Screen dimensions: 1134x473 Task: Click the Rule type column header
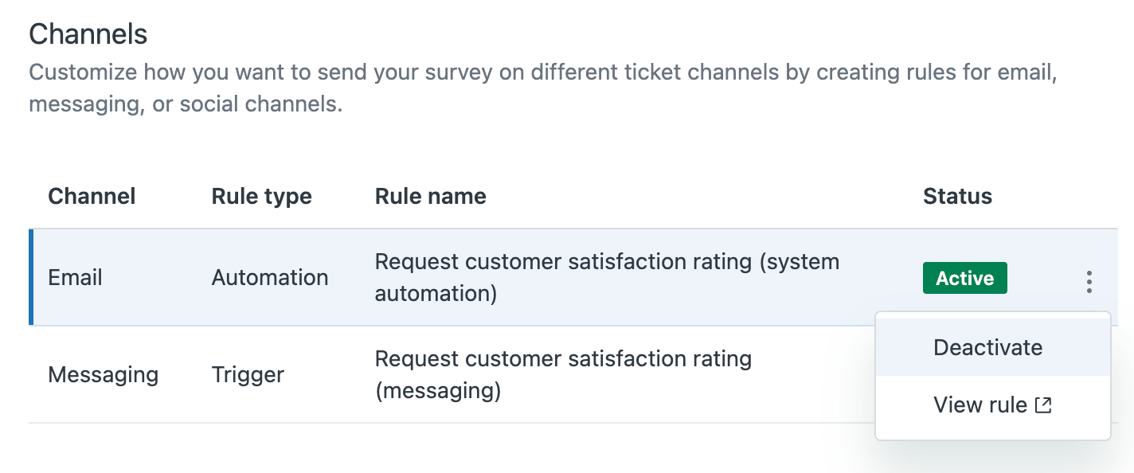click(261, 196)
